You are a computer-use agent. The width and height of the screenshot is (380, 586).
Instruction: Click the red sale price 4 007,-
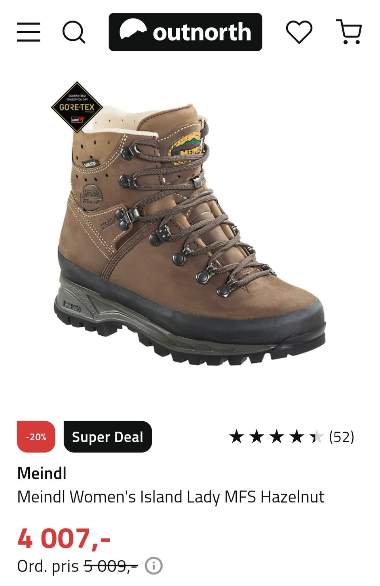[64, 539]
